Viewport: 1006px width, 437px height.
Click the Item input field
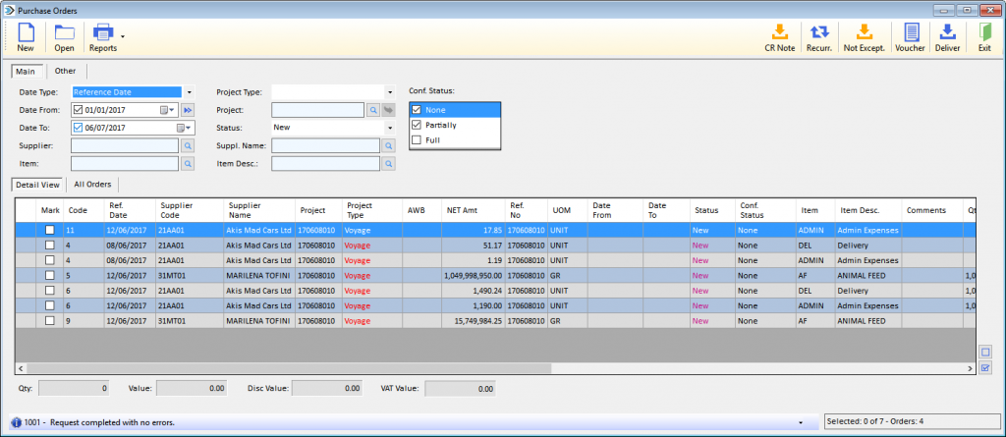point(125,164)
